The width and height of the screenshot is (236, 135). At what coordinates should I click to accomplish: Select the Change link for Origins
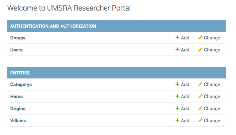tap(212, 109)
